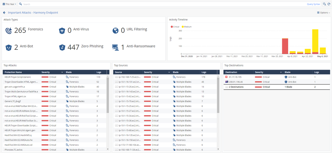
Task: Click the search magnifier icon
Action: pyautogui.click(x=21, y=4)
